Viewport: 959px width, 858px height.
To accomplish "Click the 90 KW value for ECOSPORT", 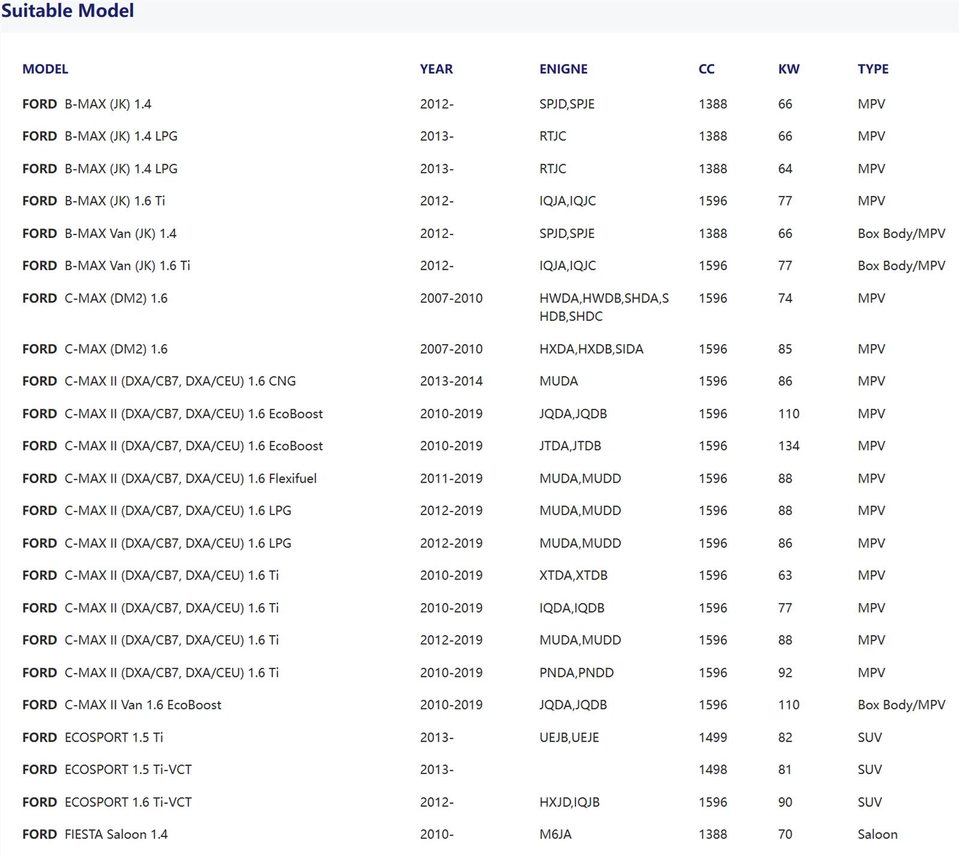I will tap(785, 802).
